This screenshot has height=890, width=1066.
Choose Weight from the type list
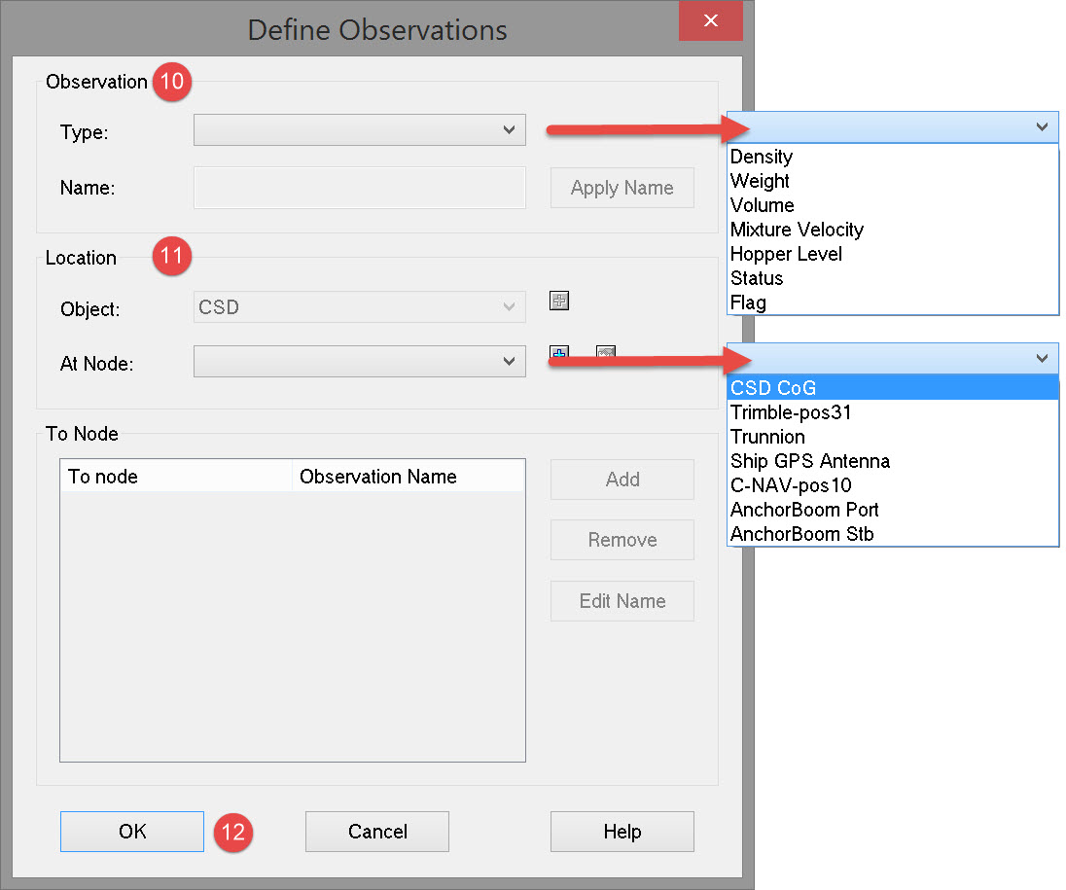[x=893, y=181]
